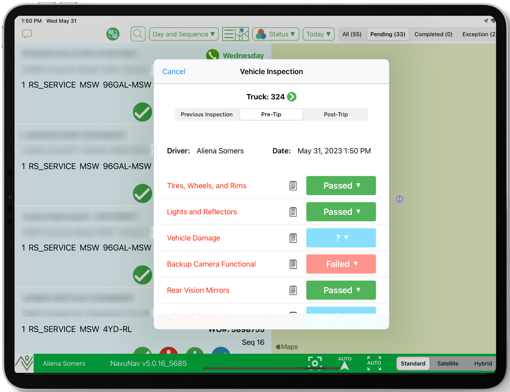The height and width of the screenshot is (392, 510).
Task: Cancel the Vehicle Inspection dialog
Action: [174, 72]
